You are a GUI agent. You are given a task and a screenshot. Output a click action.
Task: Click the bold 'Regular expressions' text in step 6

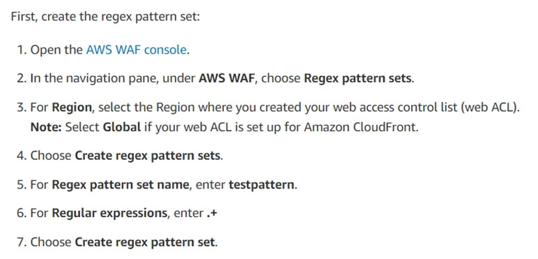(x=109, y=214)
